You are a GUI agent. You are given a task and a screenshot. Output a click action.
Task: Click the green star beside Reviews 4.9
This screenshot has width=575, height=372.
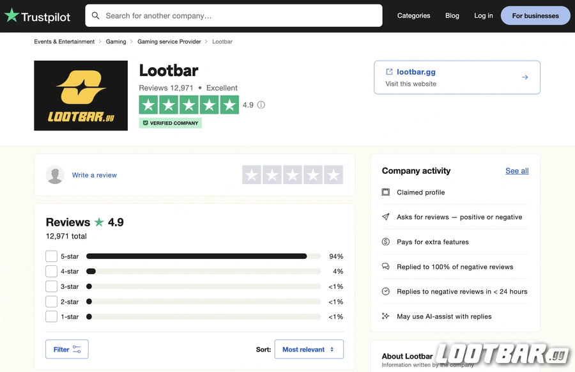tap(99, 222)
